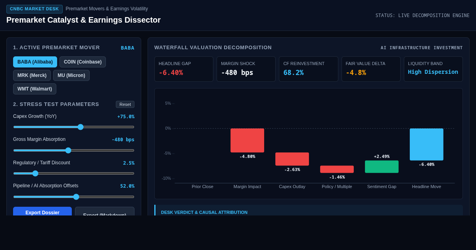Select the COIN (Coinbase) ticker chip
Screen dimensions: 476x250
tap(83, 62)
